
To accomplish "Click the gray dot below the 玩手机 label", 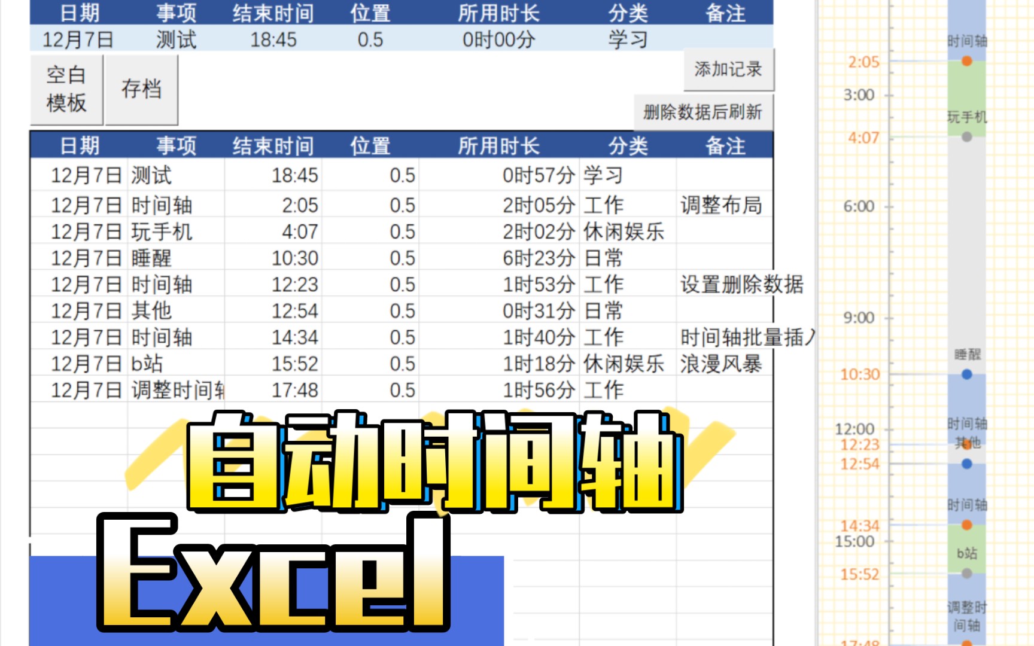I will point(966,136).
